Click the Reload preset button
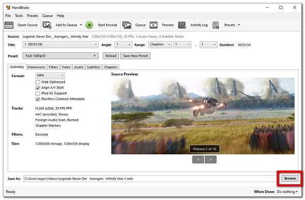 coord(111,56)
